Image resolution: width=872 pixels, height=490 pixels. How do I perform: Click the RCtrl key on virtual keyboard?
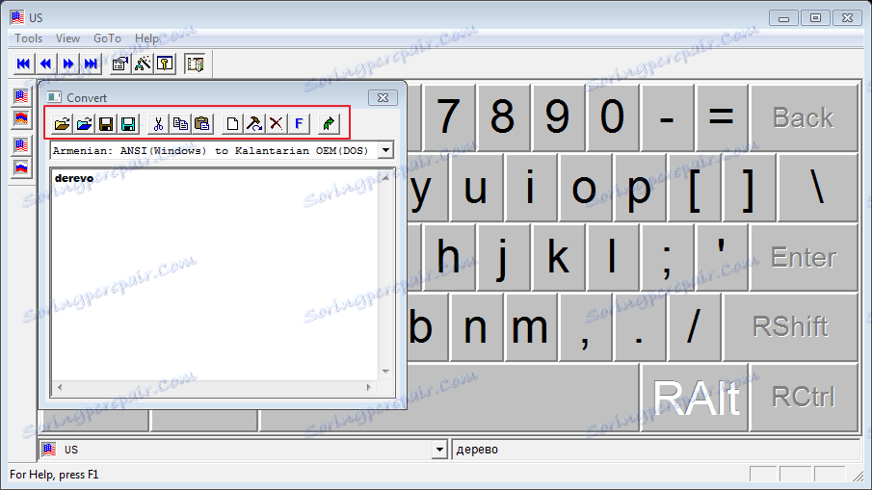click(803, 397)
